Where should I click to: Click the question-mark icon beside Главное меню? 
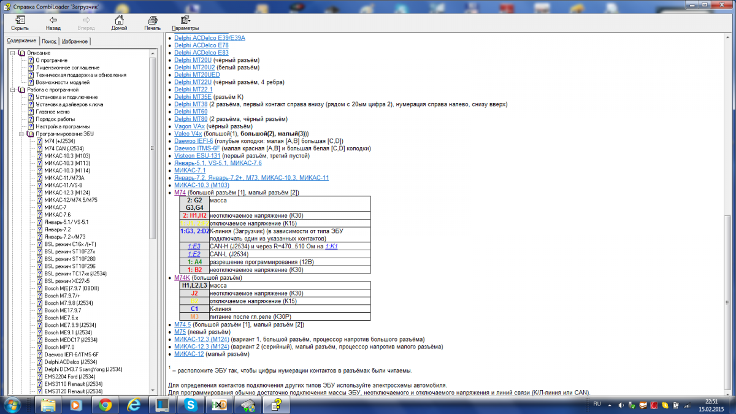click(x=31, y=112)
